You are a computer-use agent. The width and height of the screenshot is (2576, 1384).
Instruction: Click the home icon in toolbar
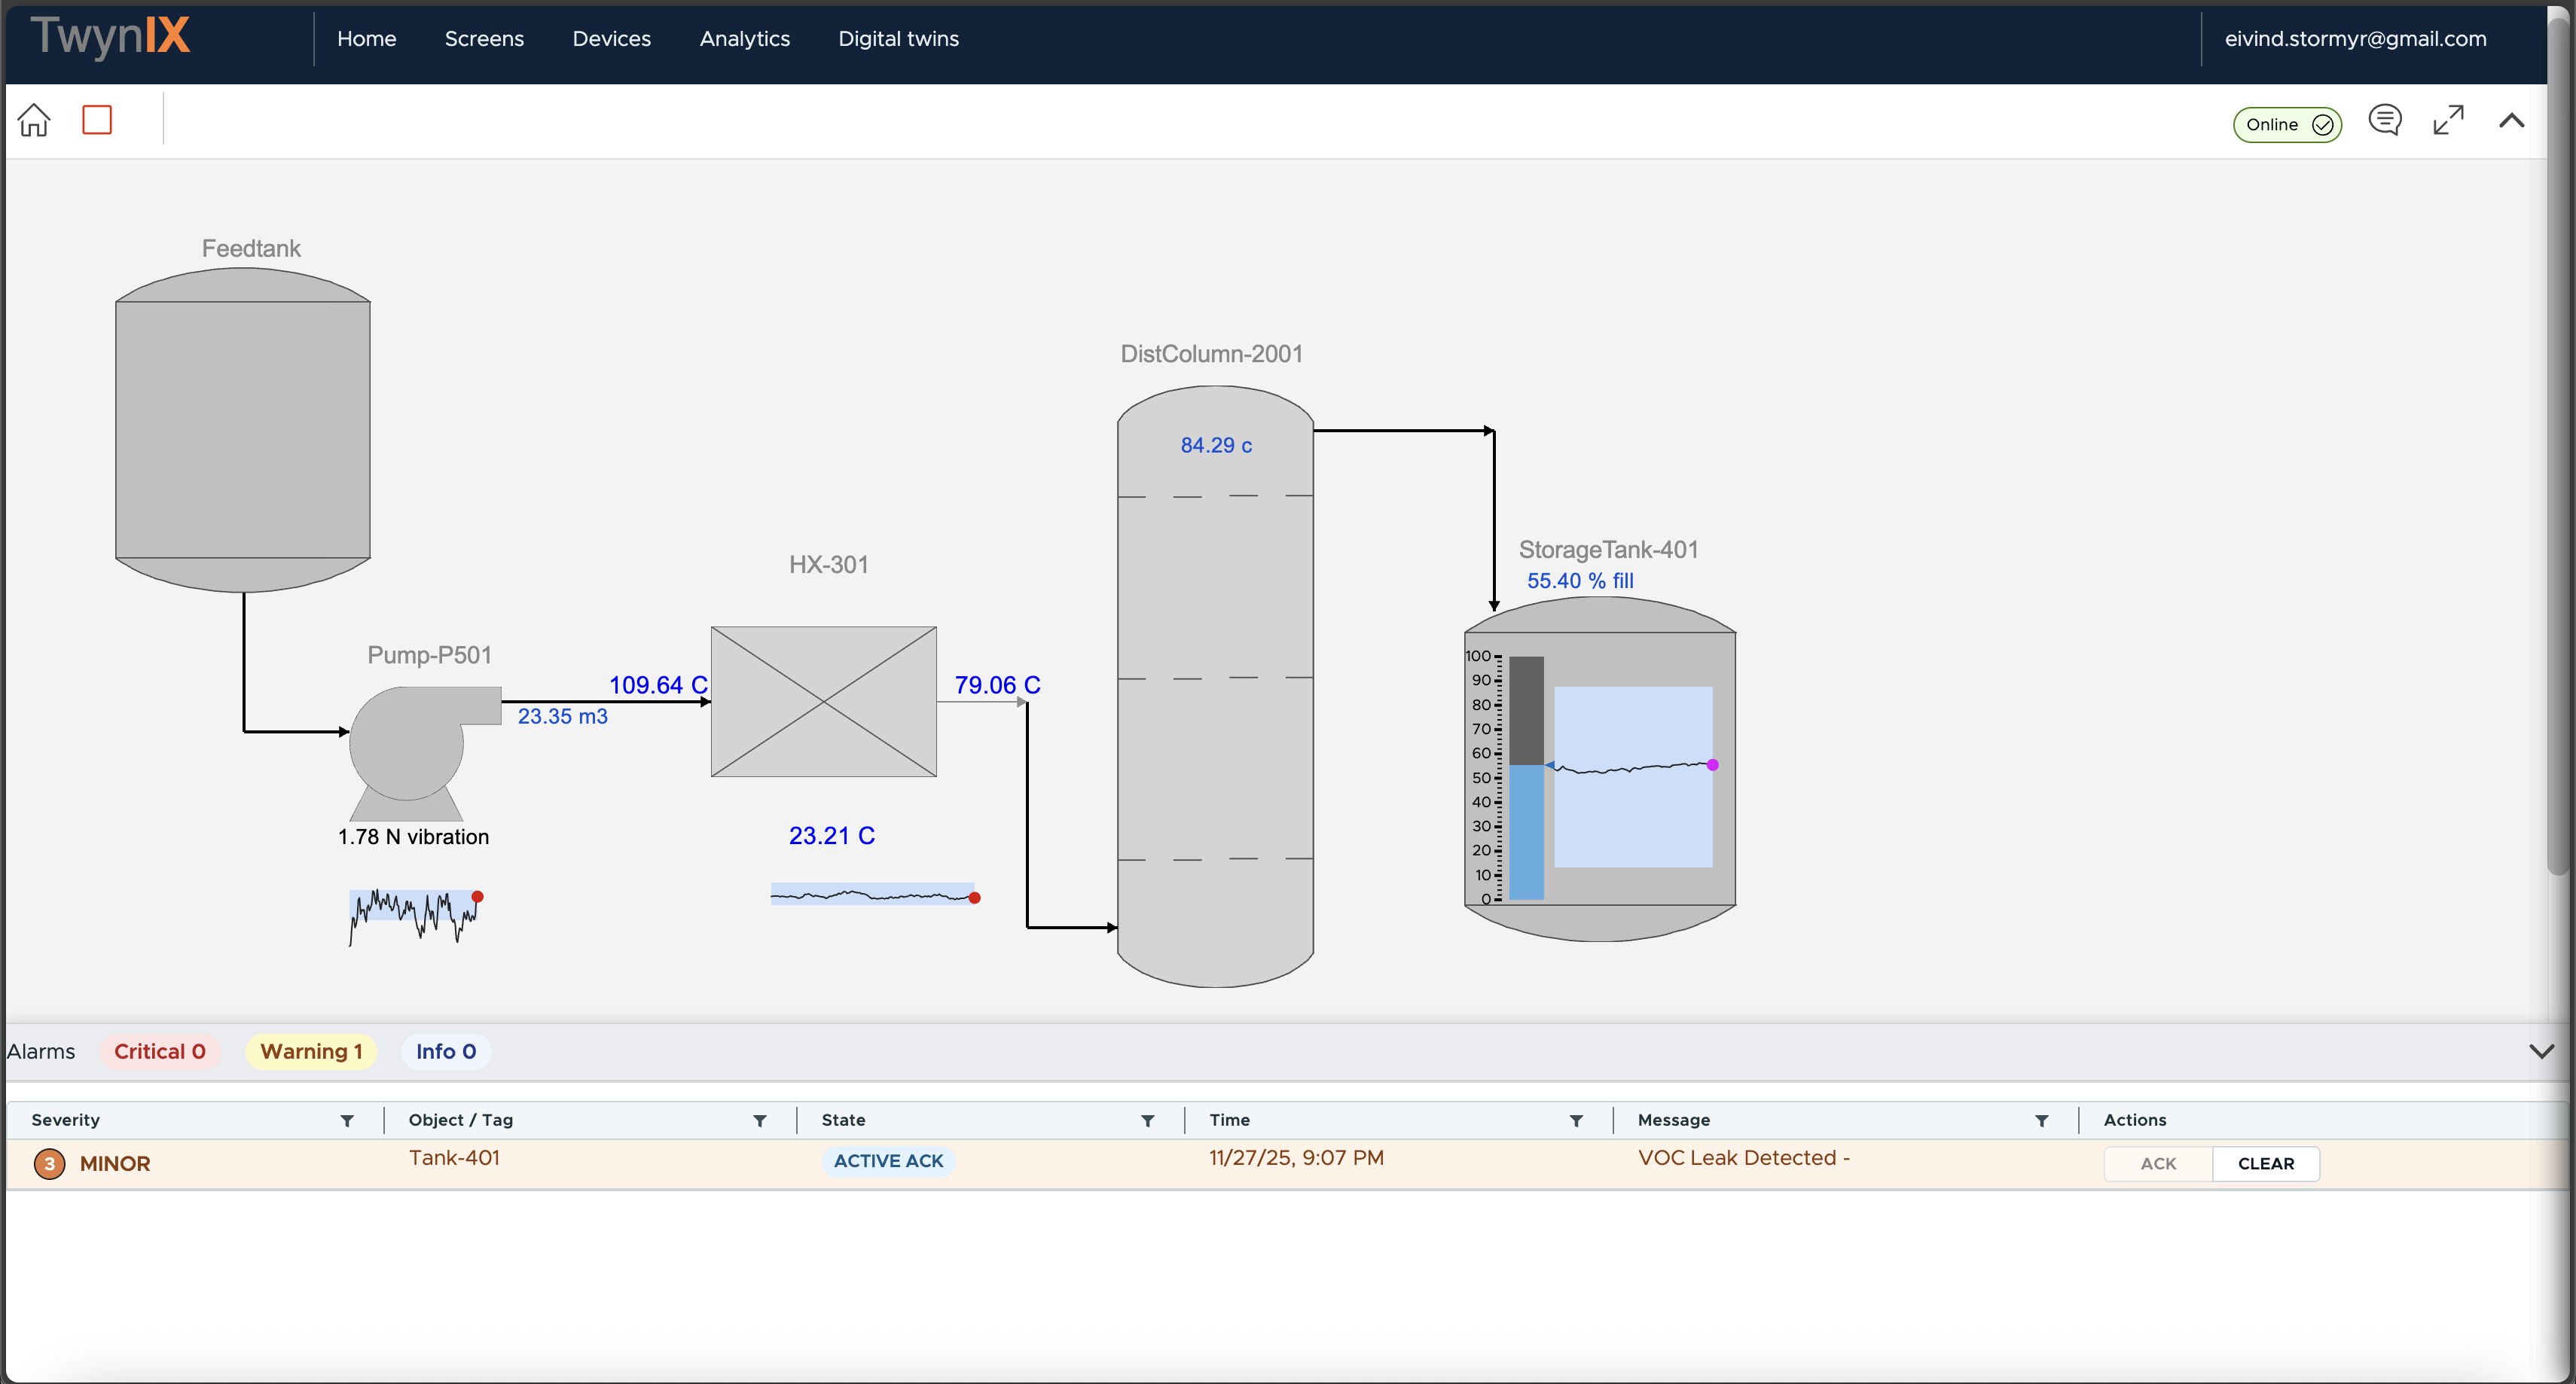point(34,120)
